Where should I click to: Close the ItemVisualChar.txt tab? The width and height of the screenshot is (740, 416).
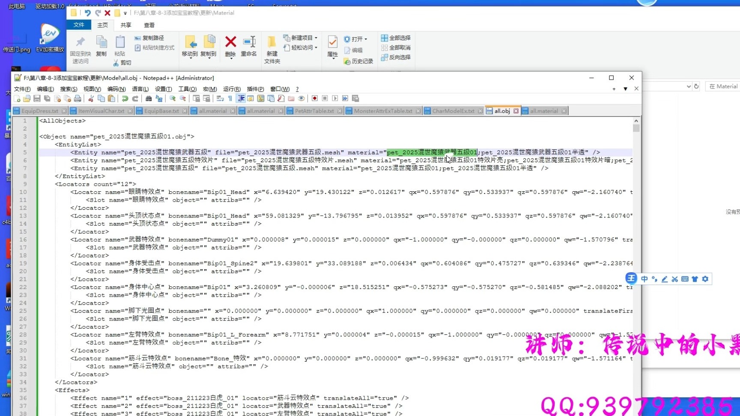coord(129,111)
